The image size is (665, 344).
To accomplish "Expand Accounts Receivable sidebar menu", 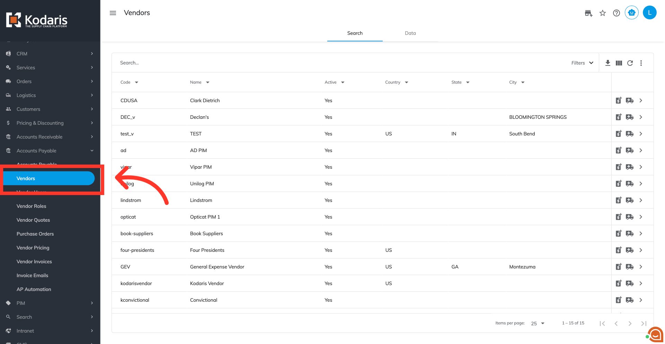I will [x=50, y=137].
